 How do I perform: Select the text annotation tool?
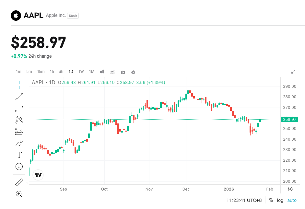pyautogui.click(x=19, y=155)
